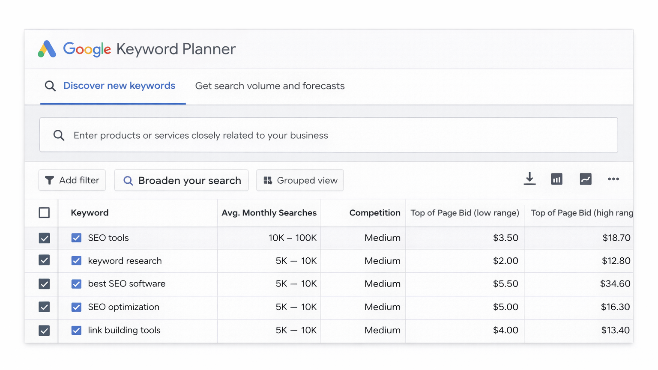Select the Grouped view grid icon
Image resolution: width=658 pixels, height=370 pixels.
pos(268,180)
